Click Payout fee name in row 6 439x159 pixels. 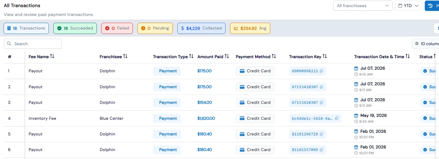35,150
